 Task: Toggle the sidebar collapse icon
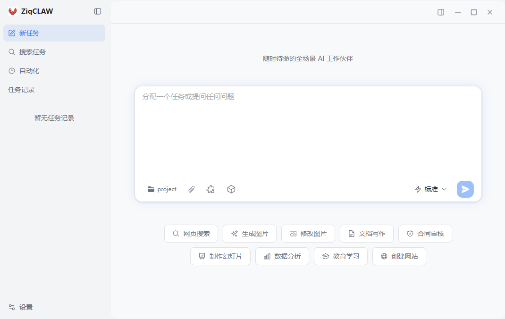97,11
